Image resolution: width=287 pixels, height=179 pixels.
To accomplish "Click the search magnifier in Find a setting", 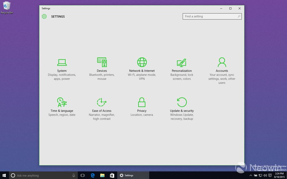I will click(239, 16).
